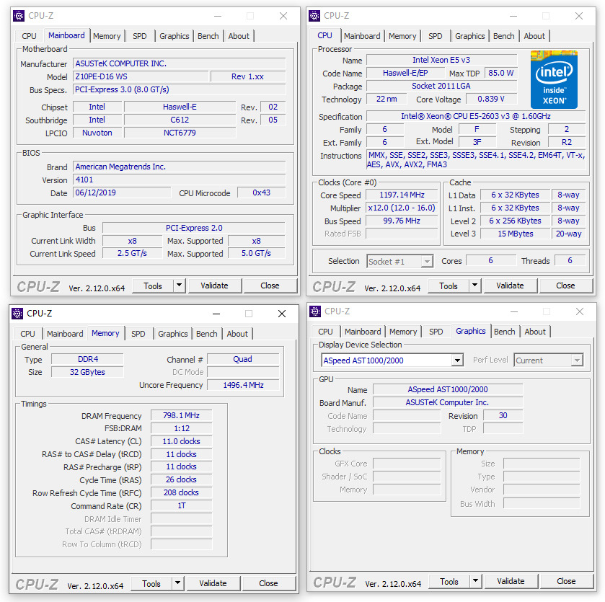Click the Z10PE-D16 WS model field
The image size is (605, 602).
point(141,76)
